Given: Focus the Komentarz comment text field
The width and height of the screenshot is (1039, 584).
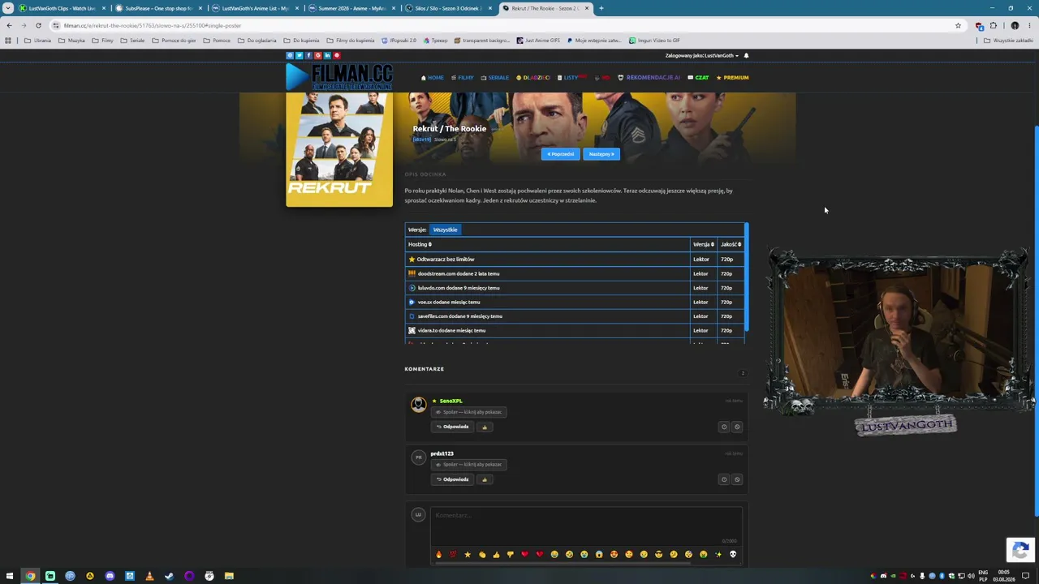Looking at the screenshot, I should click(586, 526).
